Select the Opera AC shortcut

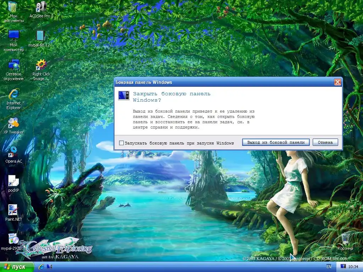[13, 155]
